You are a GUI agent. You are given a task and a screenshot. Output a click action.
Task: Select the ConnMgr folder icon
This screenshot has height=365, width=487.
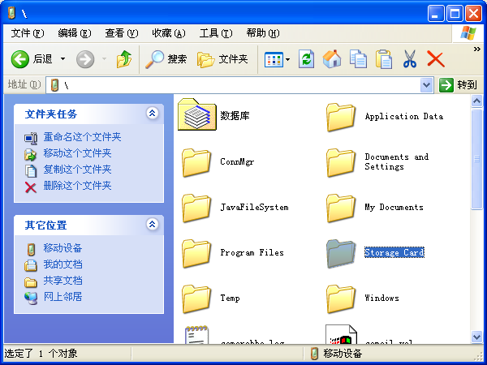[196, 162]
